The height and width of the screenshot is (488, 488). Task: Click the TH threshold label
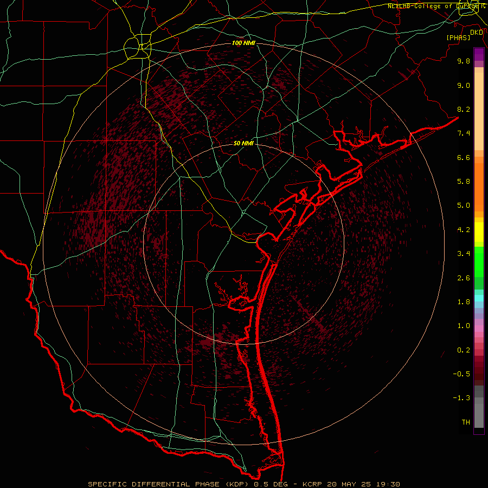(x=466, y=422)
